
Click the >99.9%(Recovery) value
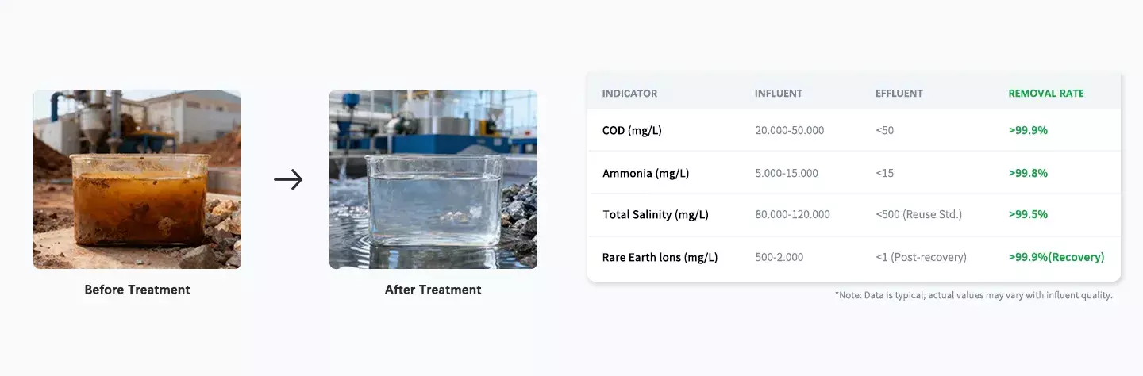click(1056, 257)
